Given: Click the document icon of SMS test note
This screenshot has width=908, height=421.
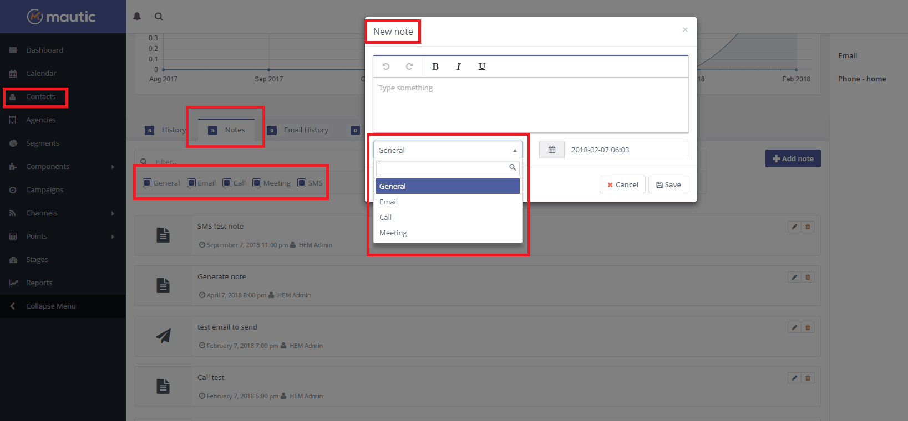Looking at the screenshot, I should pyautogui.click(x=163, y=235).
